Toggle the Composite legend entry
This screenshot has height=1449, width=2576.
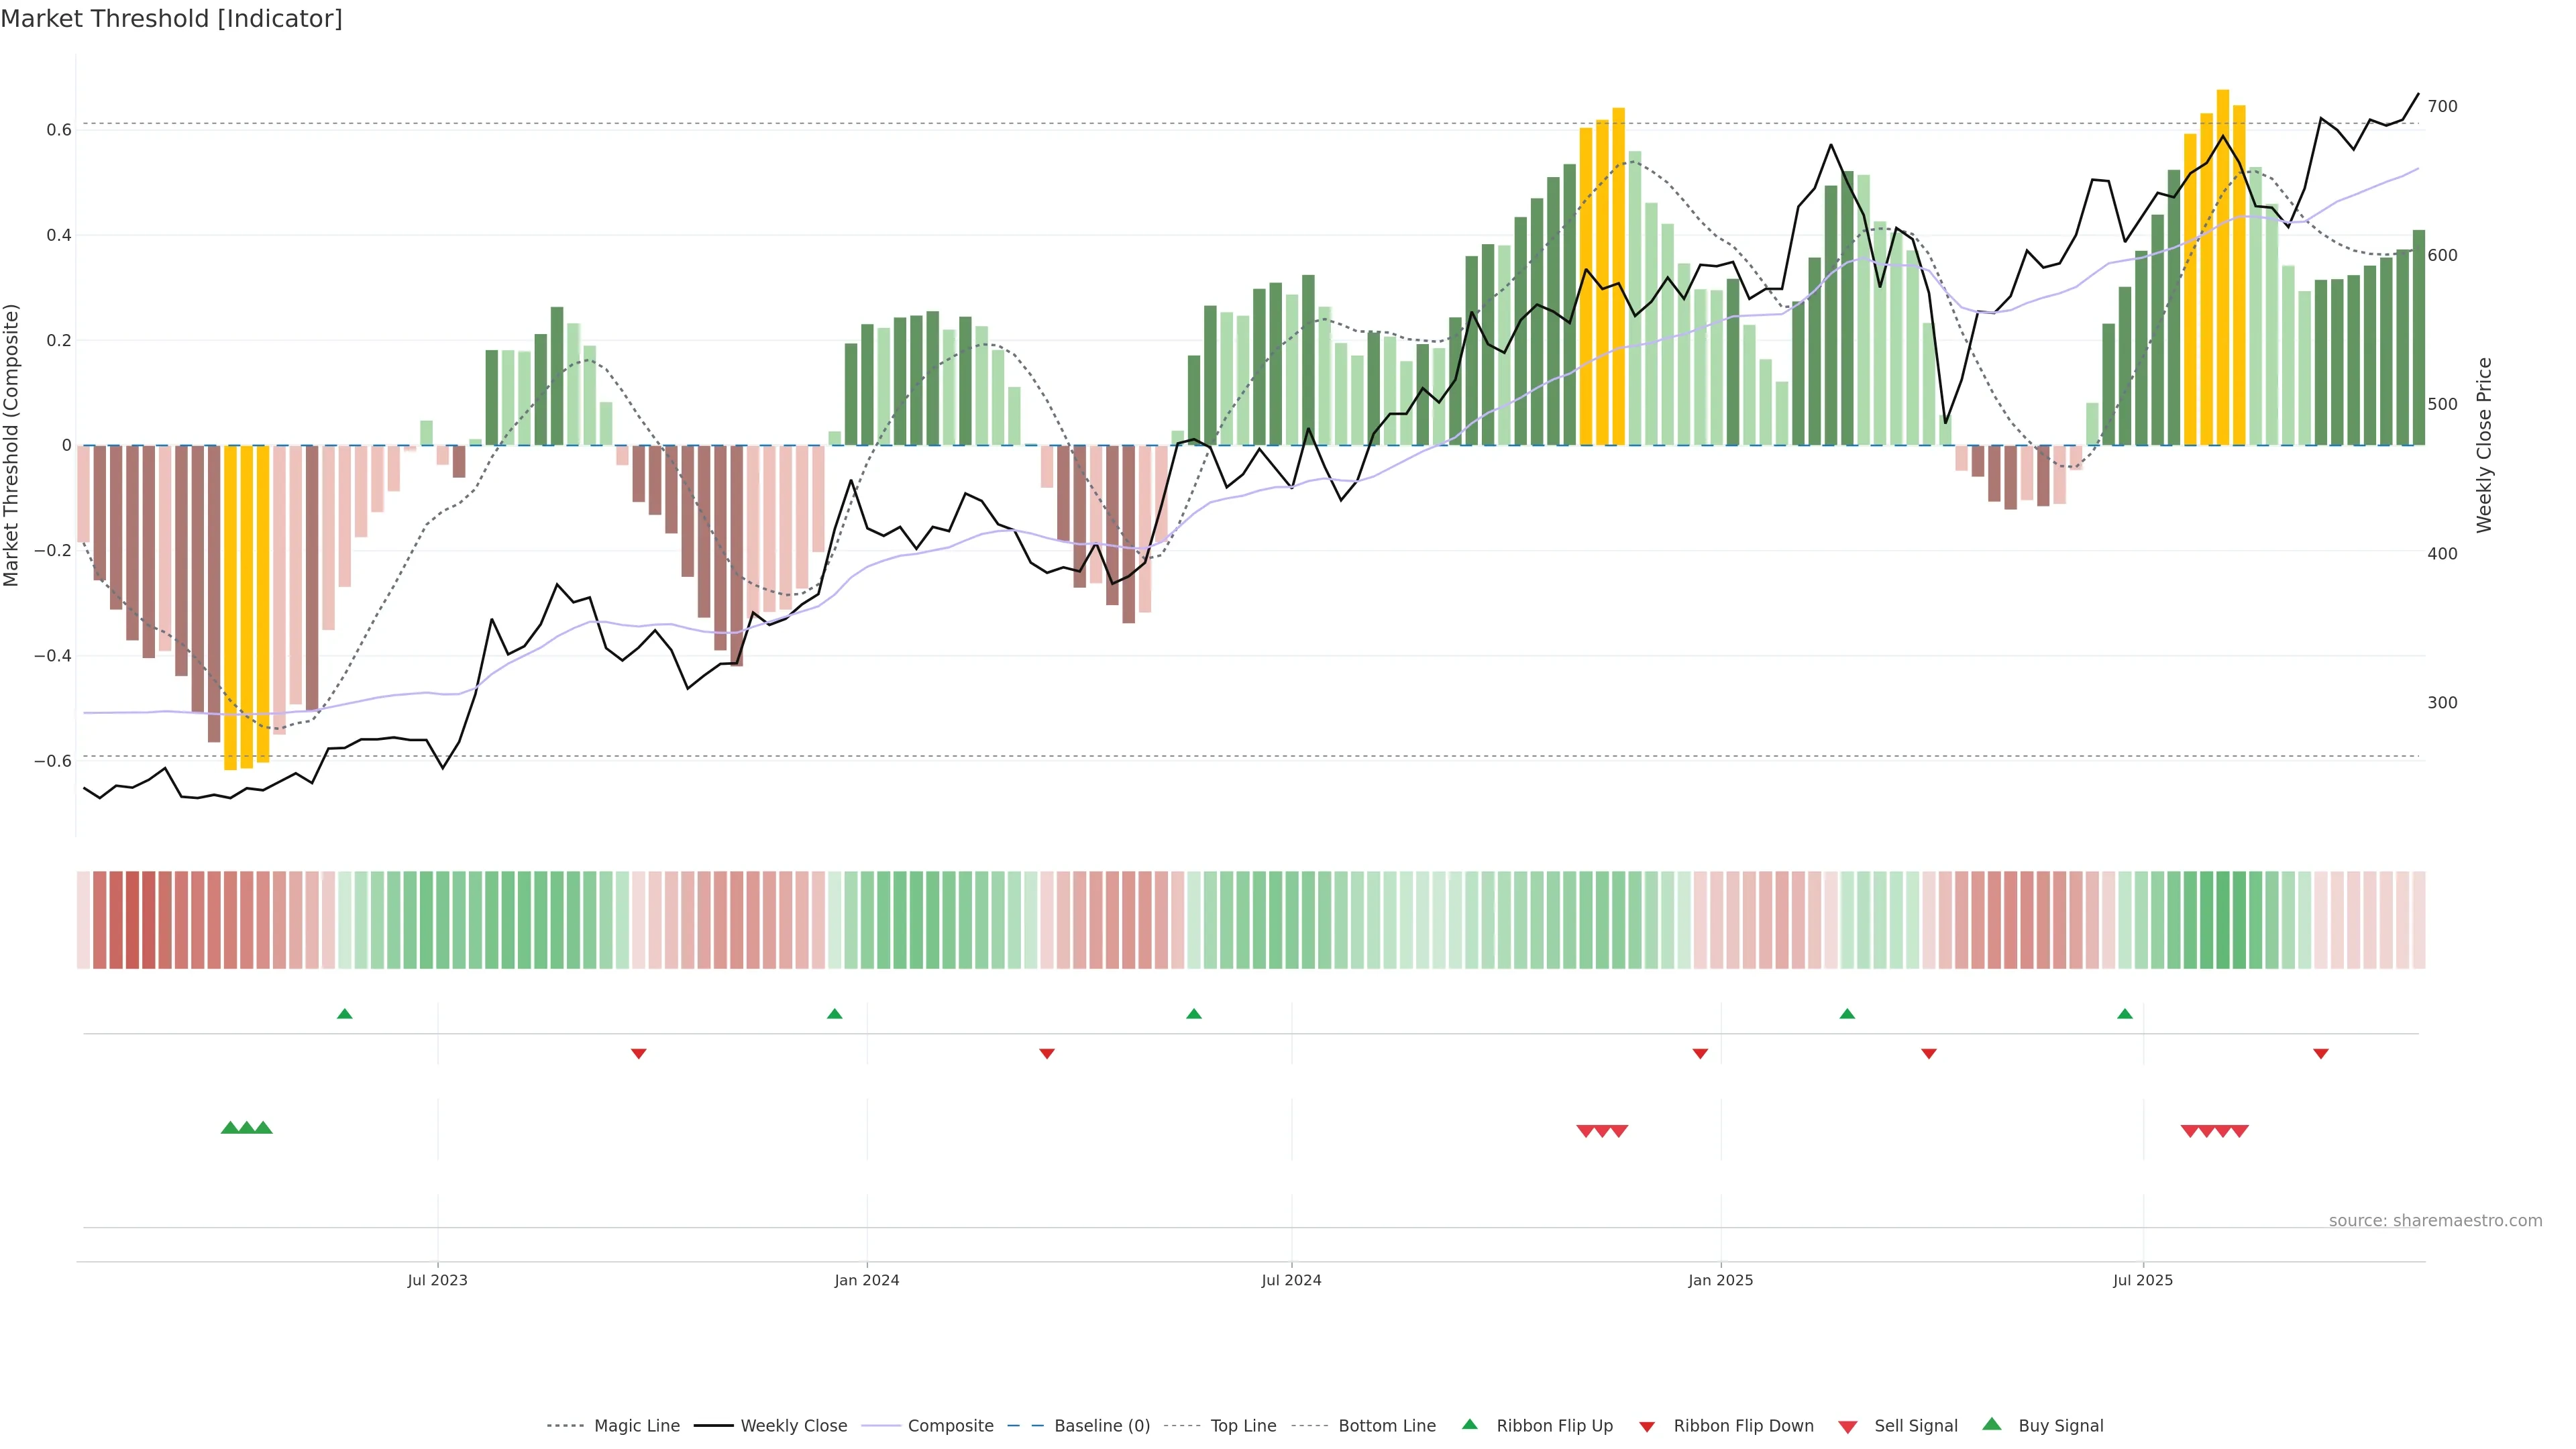[x=950, y=1426]
